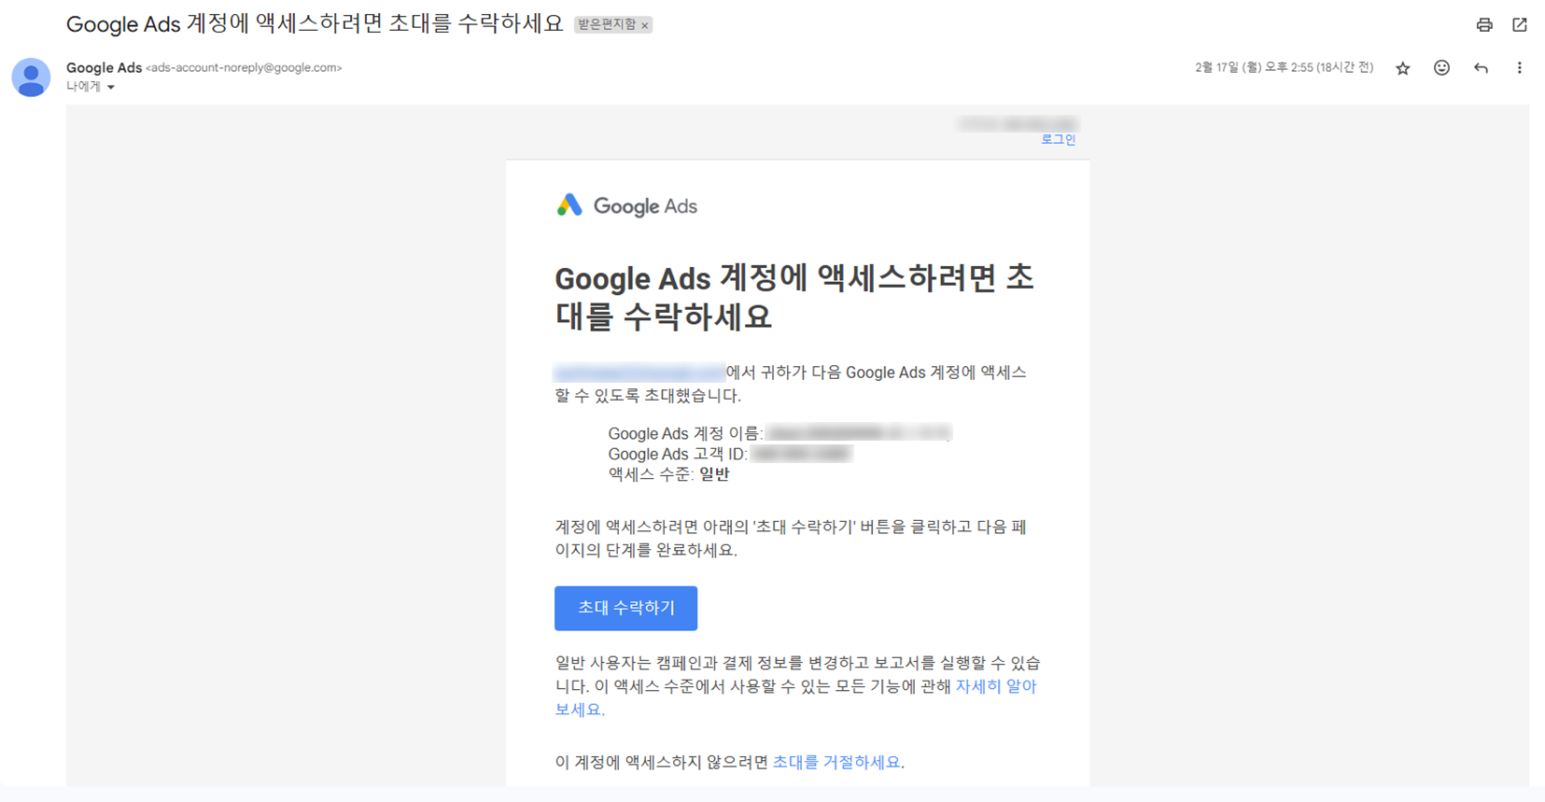The width and height of the screenshot is (1545, 802).
Task: Click the Google Ads 계정 이름 line
Action: (780, 433)
